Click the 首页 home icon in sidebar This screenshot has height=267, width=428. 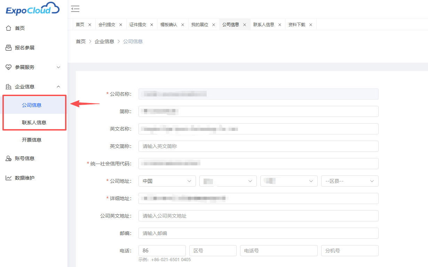pos(9,28)
